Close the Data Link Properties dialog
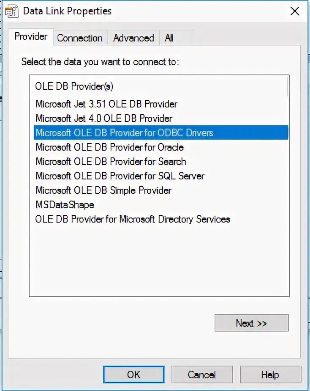 click(x=295, y=11)
